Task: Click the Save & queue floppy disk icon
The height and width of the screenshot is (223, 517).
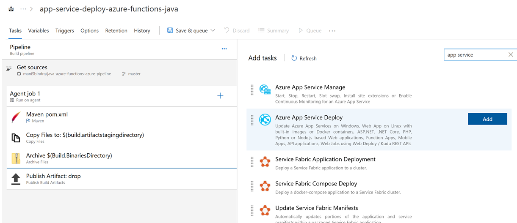Action: point(170,30)
